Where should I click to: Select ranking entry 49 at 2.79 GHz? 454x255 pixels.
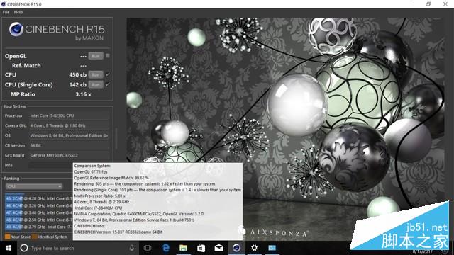tap(39, 227)
